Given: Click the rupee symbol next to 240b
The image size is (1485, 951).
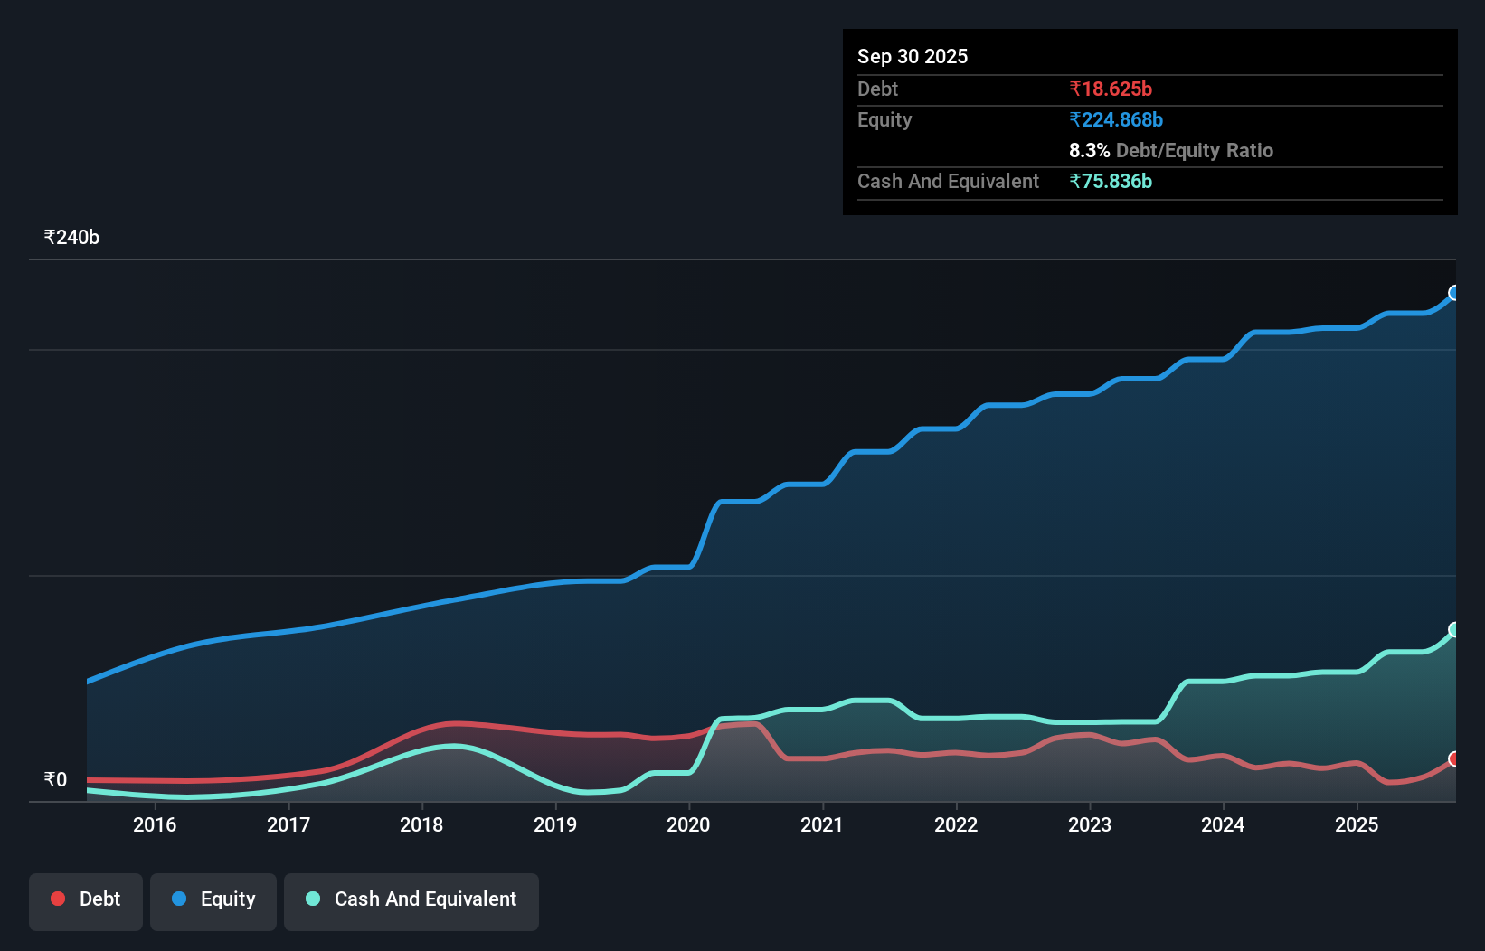Looking at the screenshot, I should pos(49,236).
